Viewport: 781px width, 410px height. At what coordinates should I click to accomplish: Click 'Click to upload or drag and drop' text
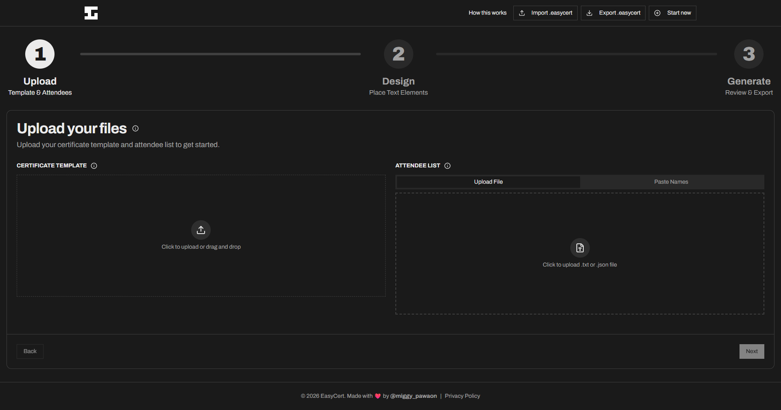[x=201, y=247]
